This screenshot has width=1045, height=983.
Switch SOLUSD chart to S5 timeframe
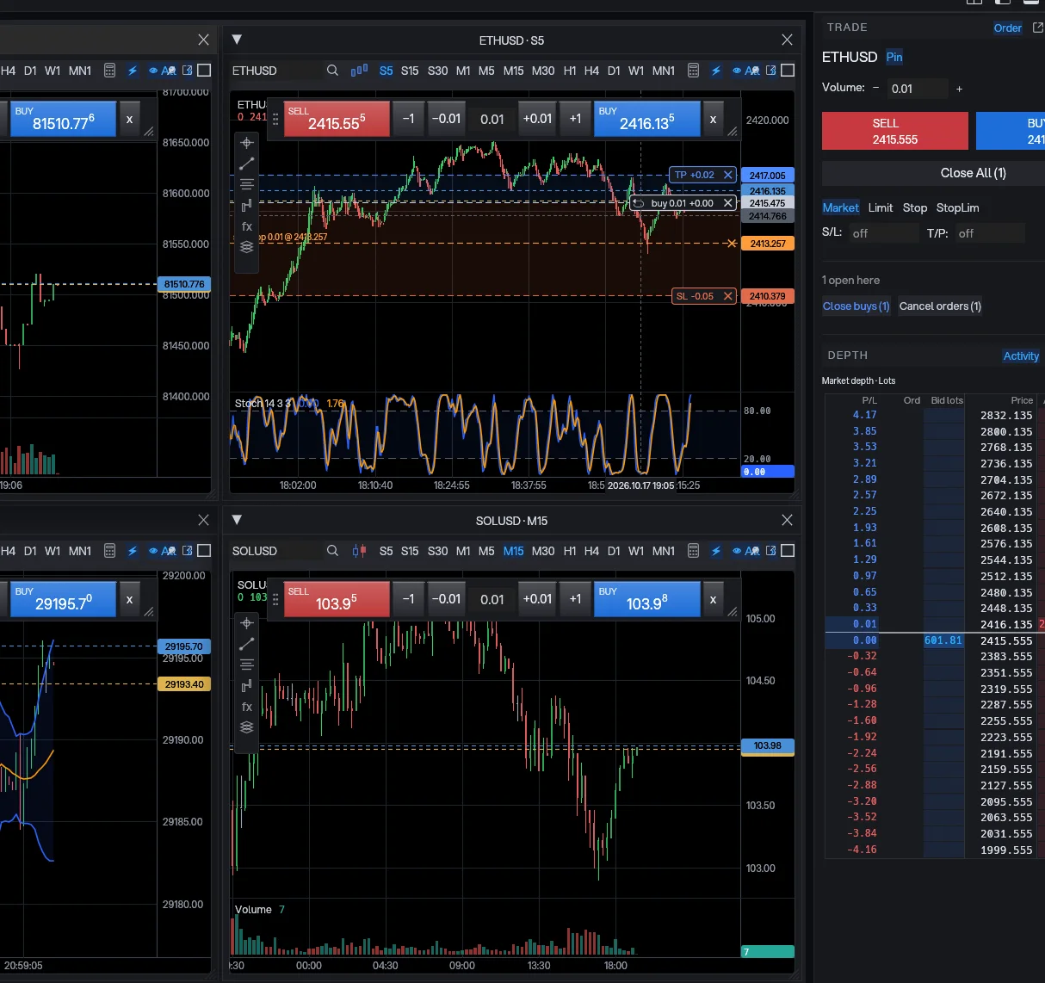[x=386, y=551]
